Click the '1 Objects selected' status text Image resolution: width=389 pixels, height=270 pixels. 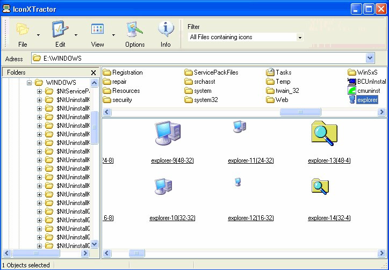pos(26,265)
